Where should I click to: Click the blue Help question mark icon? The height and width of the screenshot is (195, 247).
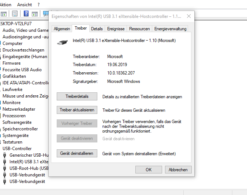26,14
